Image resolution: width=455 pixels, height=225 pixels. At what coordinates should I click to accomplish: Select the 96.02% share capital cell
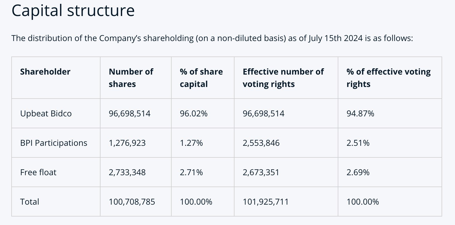193,114
